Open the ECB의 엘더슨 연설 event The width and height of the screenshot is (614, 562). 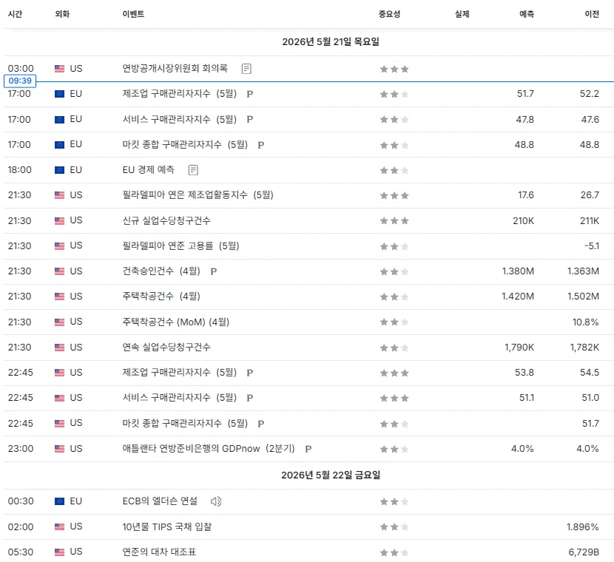point(160,501)
